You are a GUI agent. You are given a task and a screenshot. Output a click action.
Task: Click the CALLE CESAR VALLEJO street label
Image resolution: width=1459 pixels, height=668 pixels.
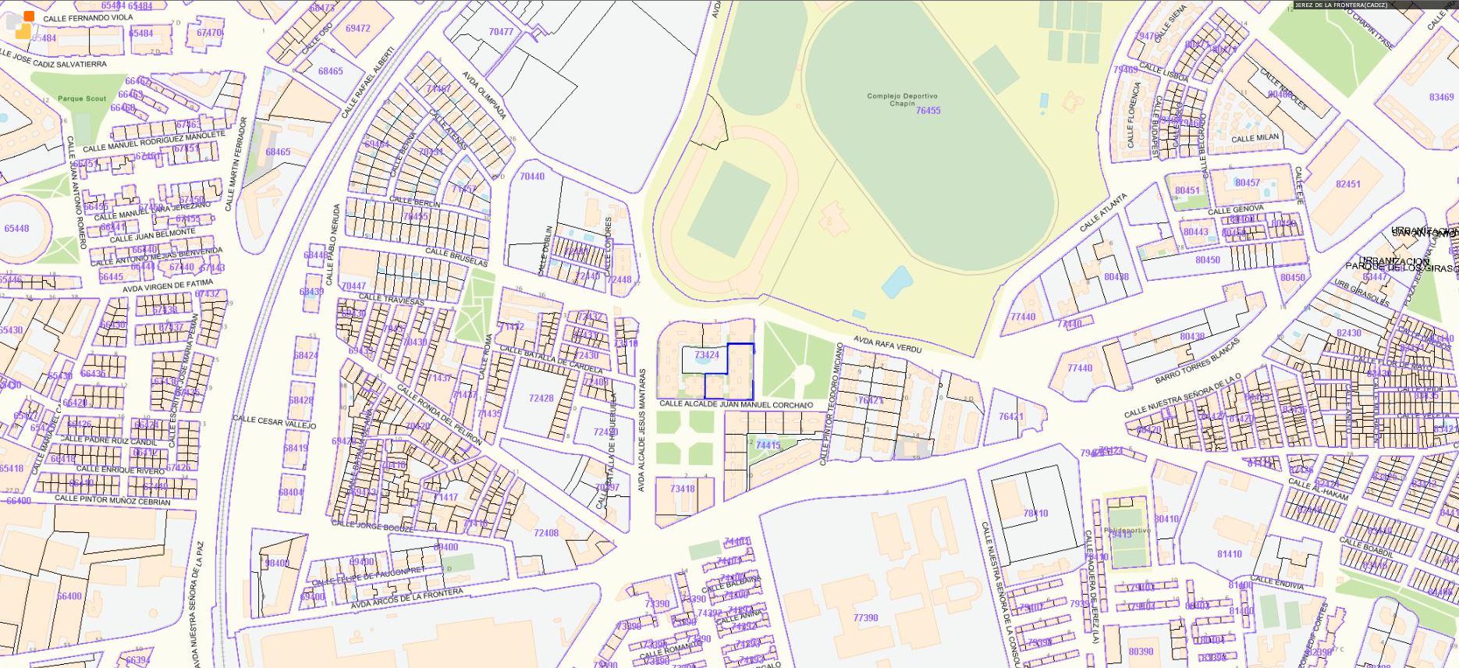(x=275, y=422)
